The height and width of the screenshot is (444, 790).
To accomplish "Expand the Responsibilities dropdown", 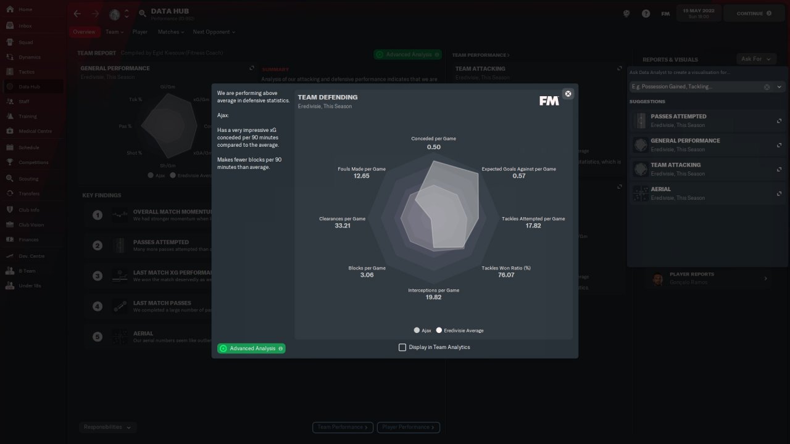I will coord(108,427).
